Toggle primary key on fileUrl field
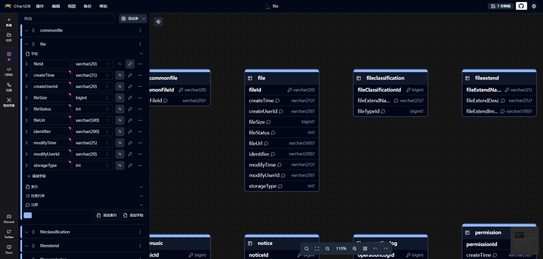This screenshot has height=259, width=543. 130,120
